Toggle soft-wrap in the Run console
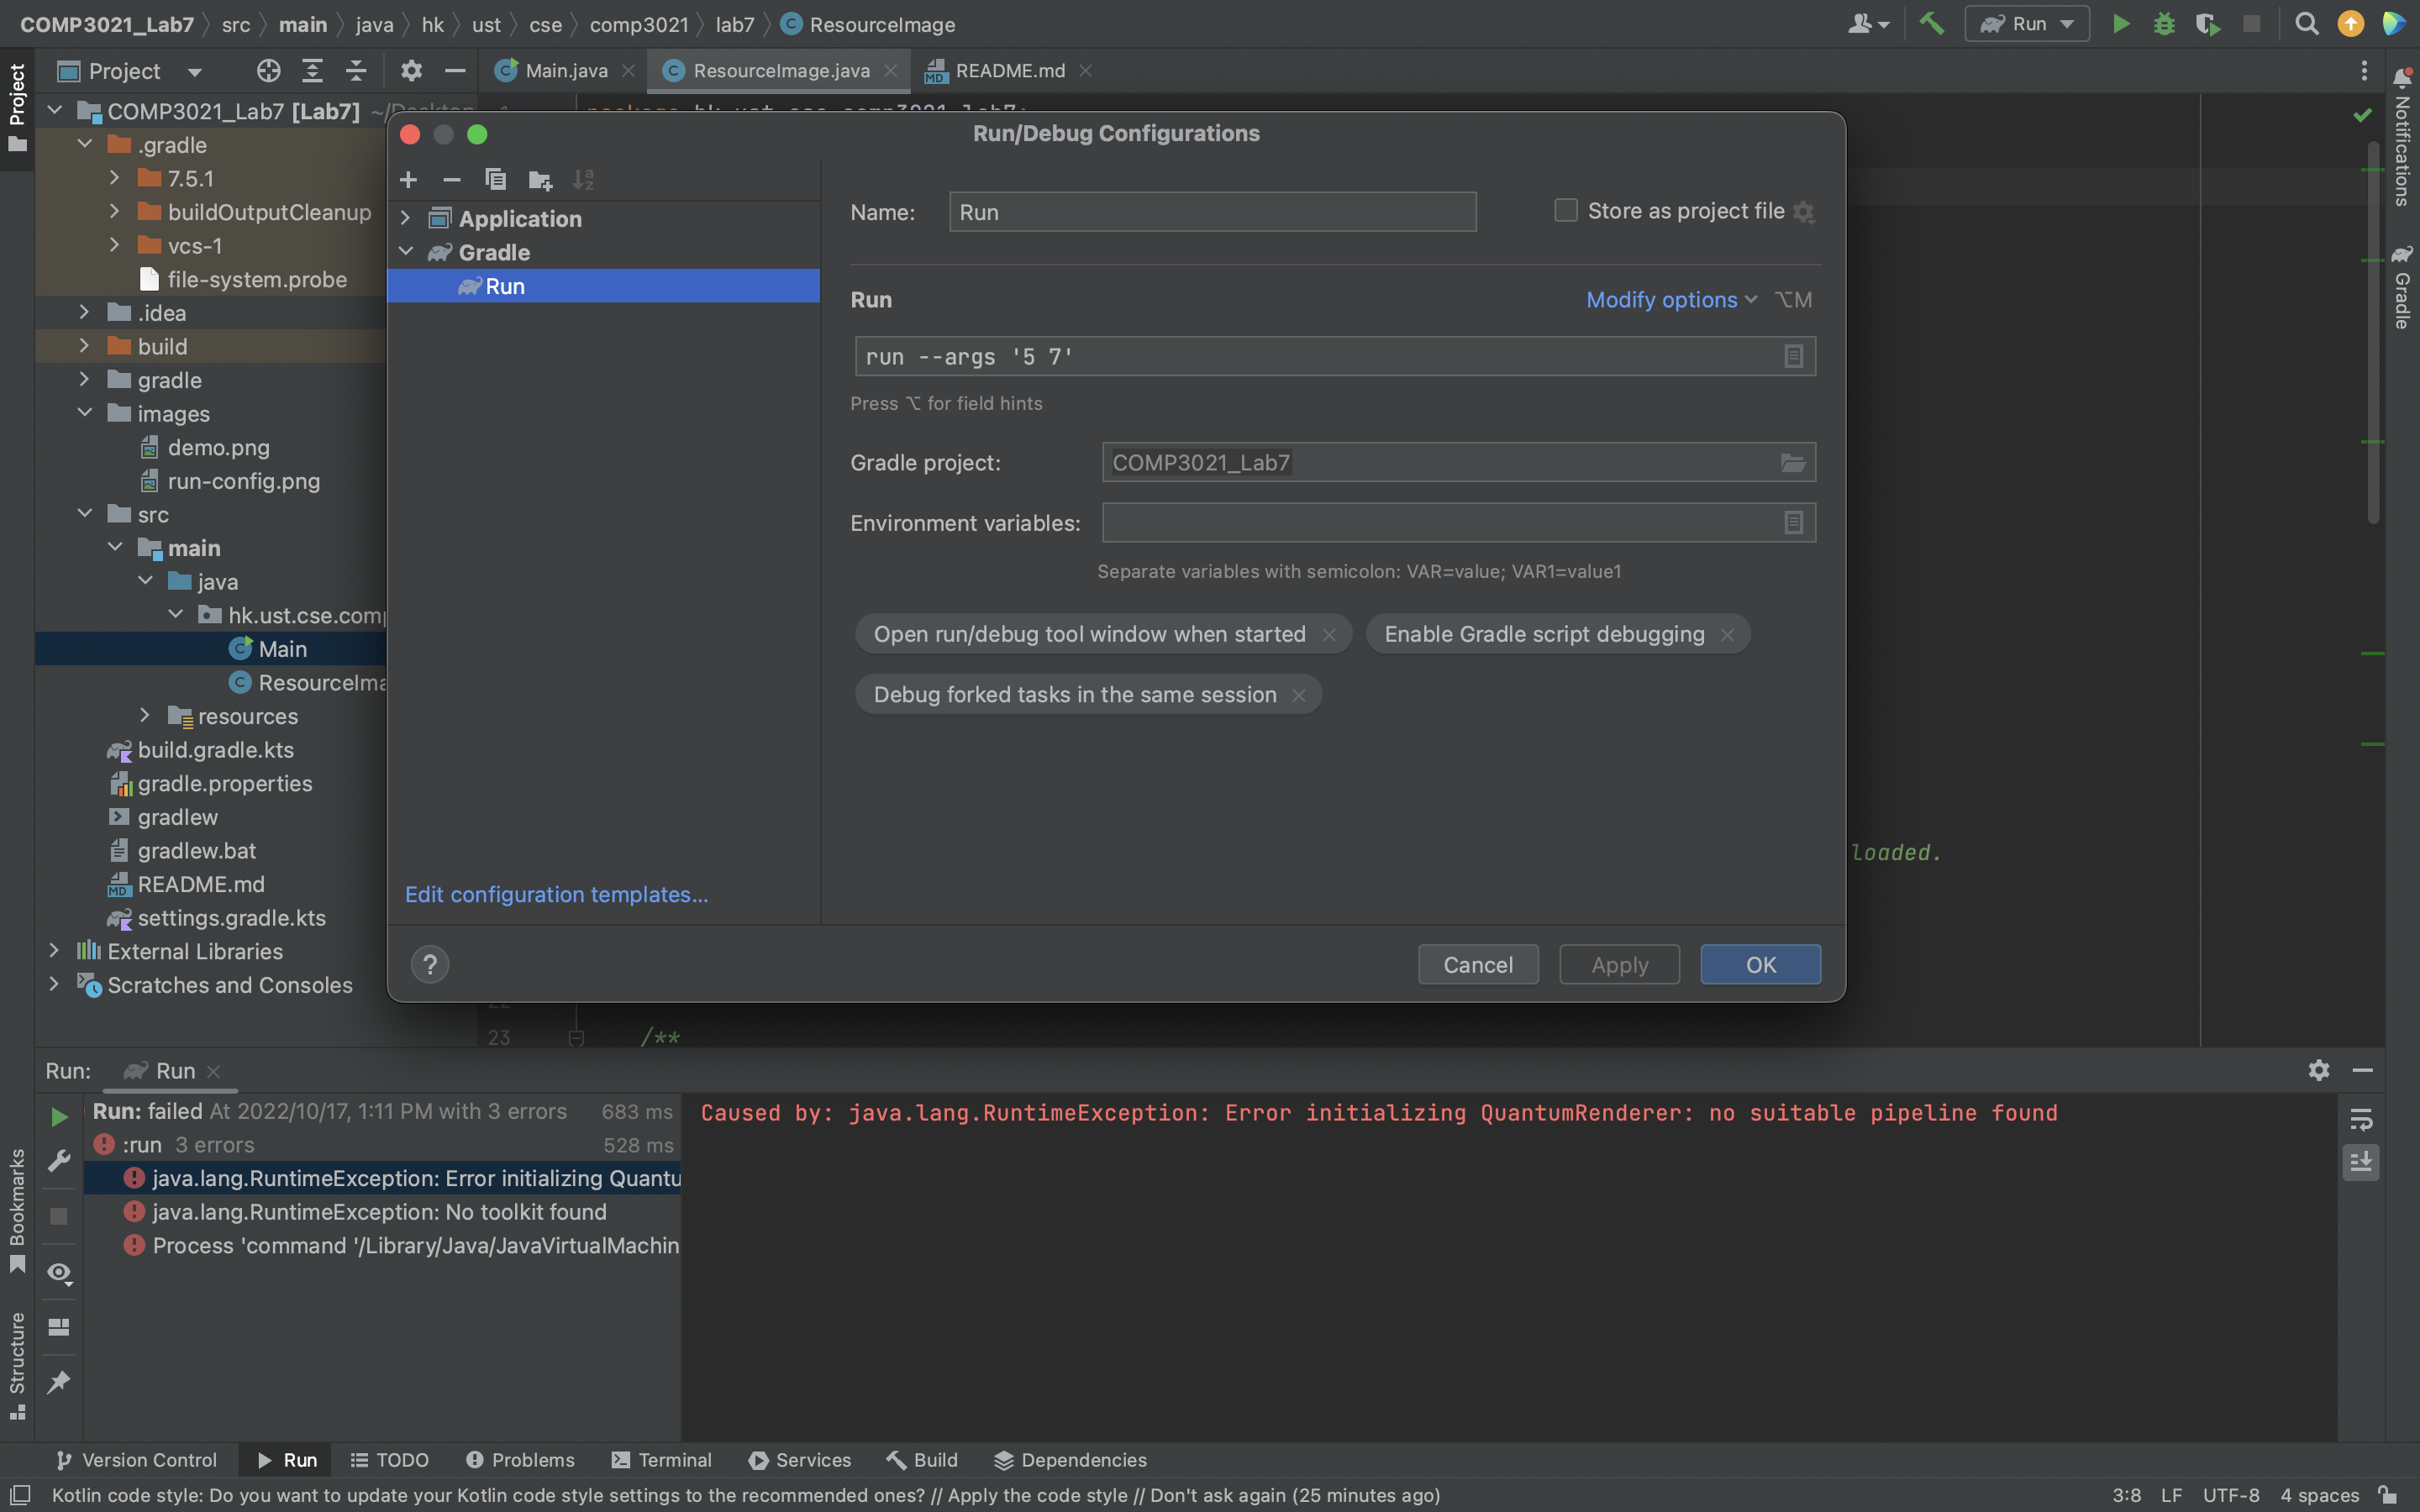The width and height of the screenshot is (2420, 1512). pos(2361,1120)
